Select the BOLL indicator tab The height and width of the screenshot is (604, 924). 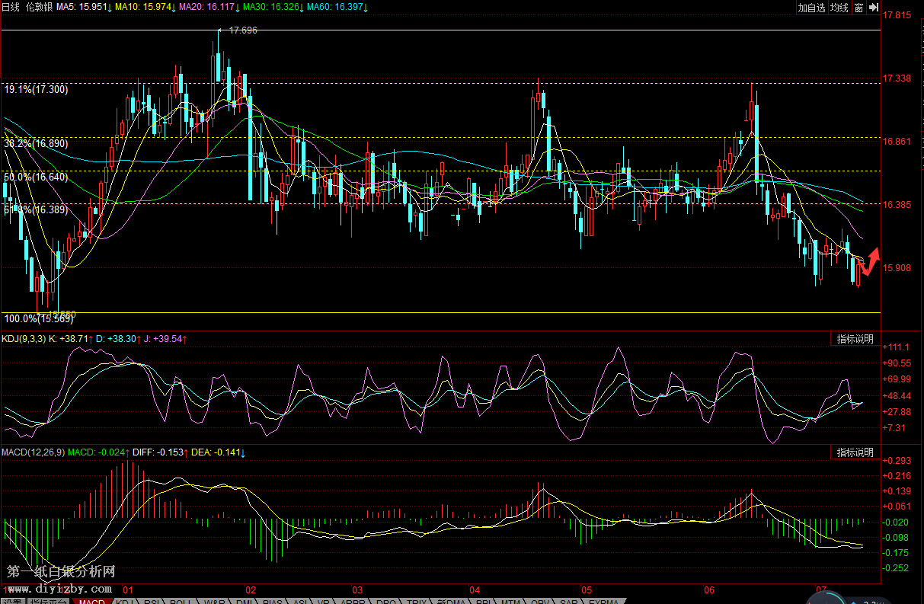coord(180,601)
